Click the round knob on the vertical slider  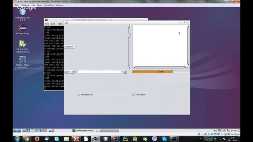129,35
